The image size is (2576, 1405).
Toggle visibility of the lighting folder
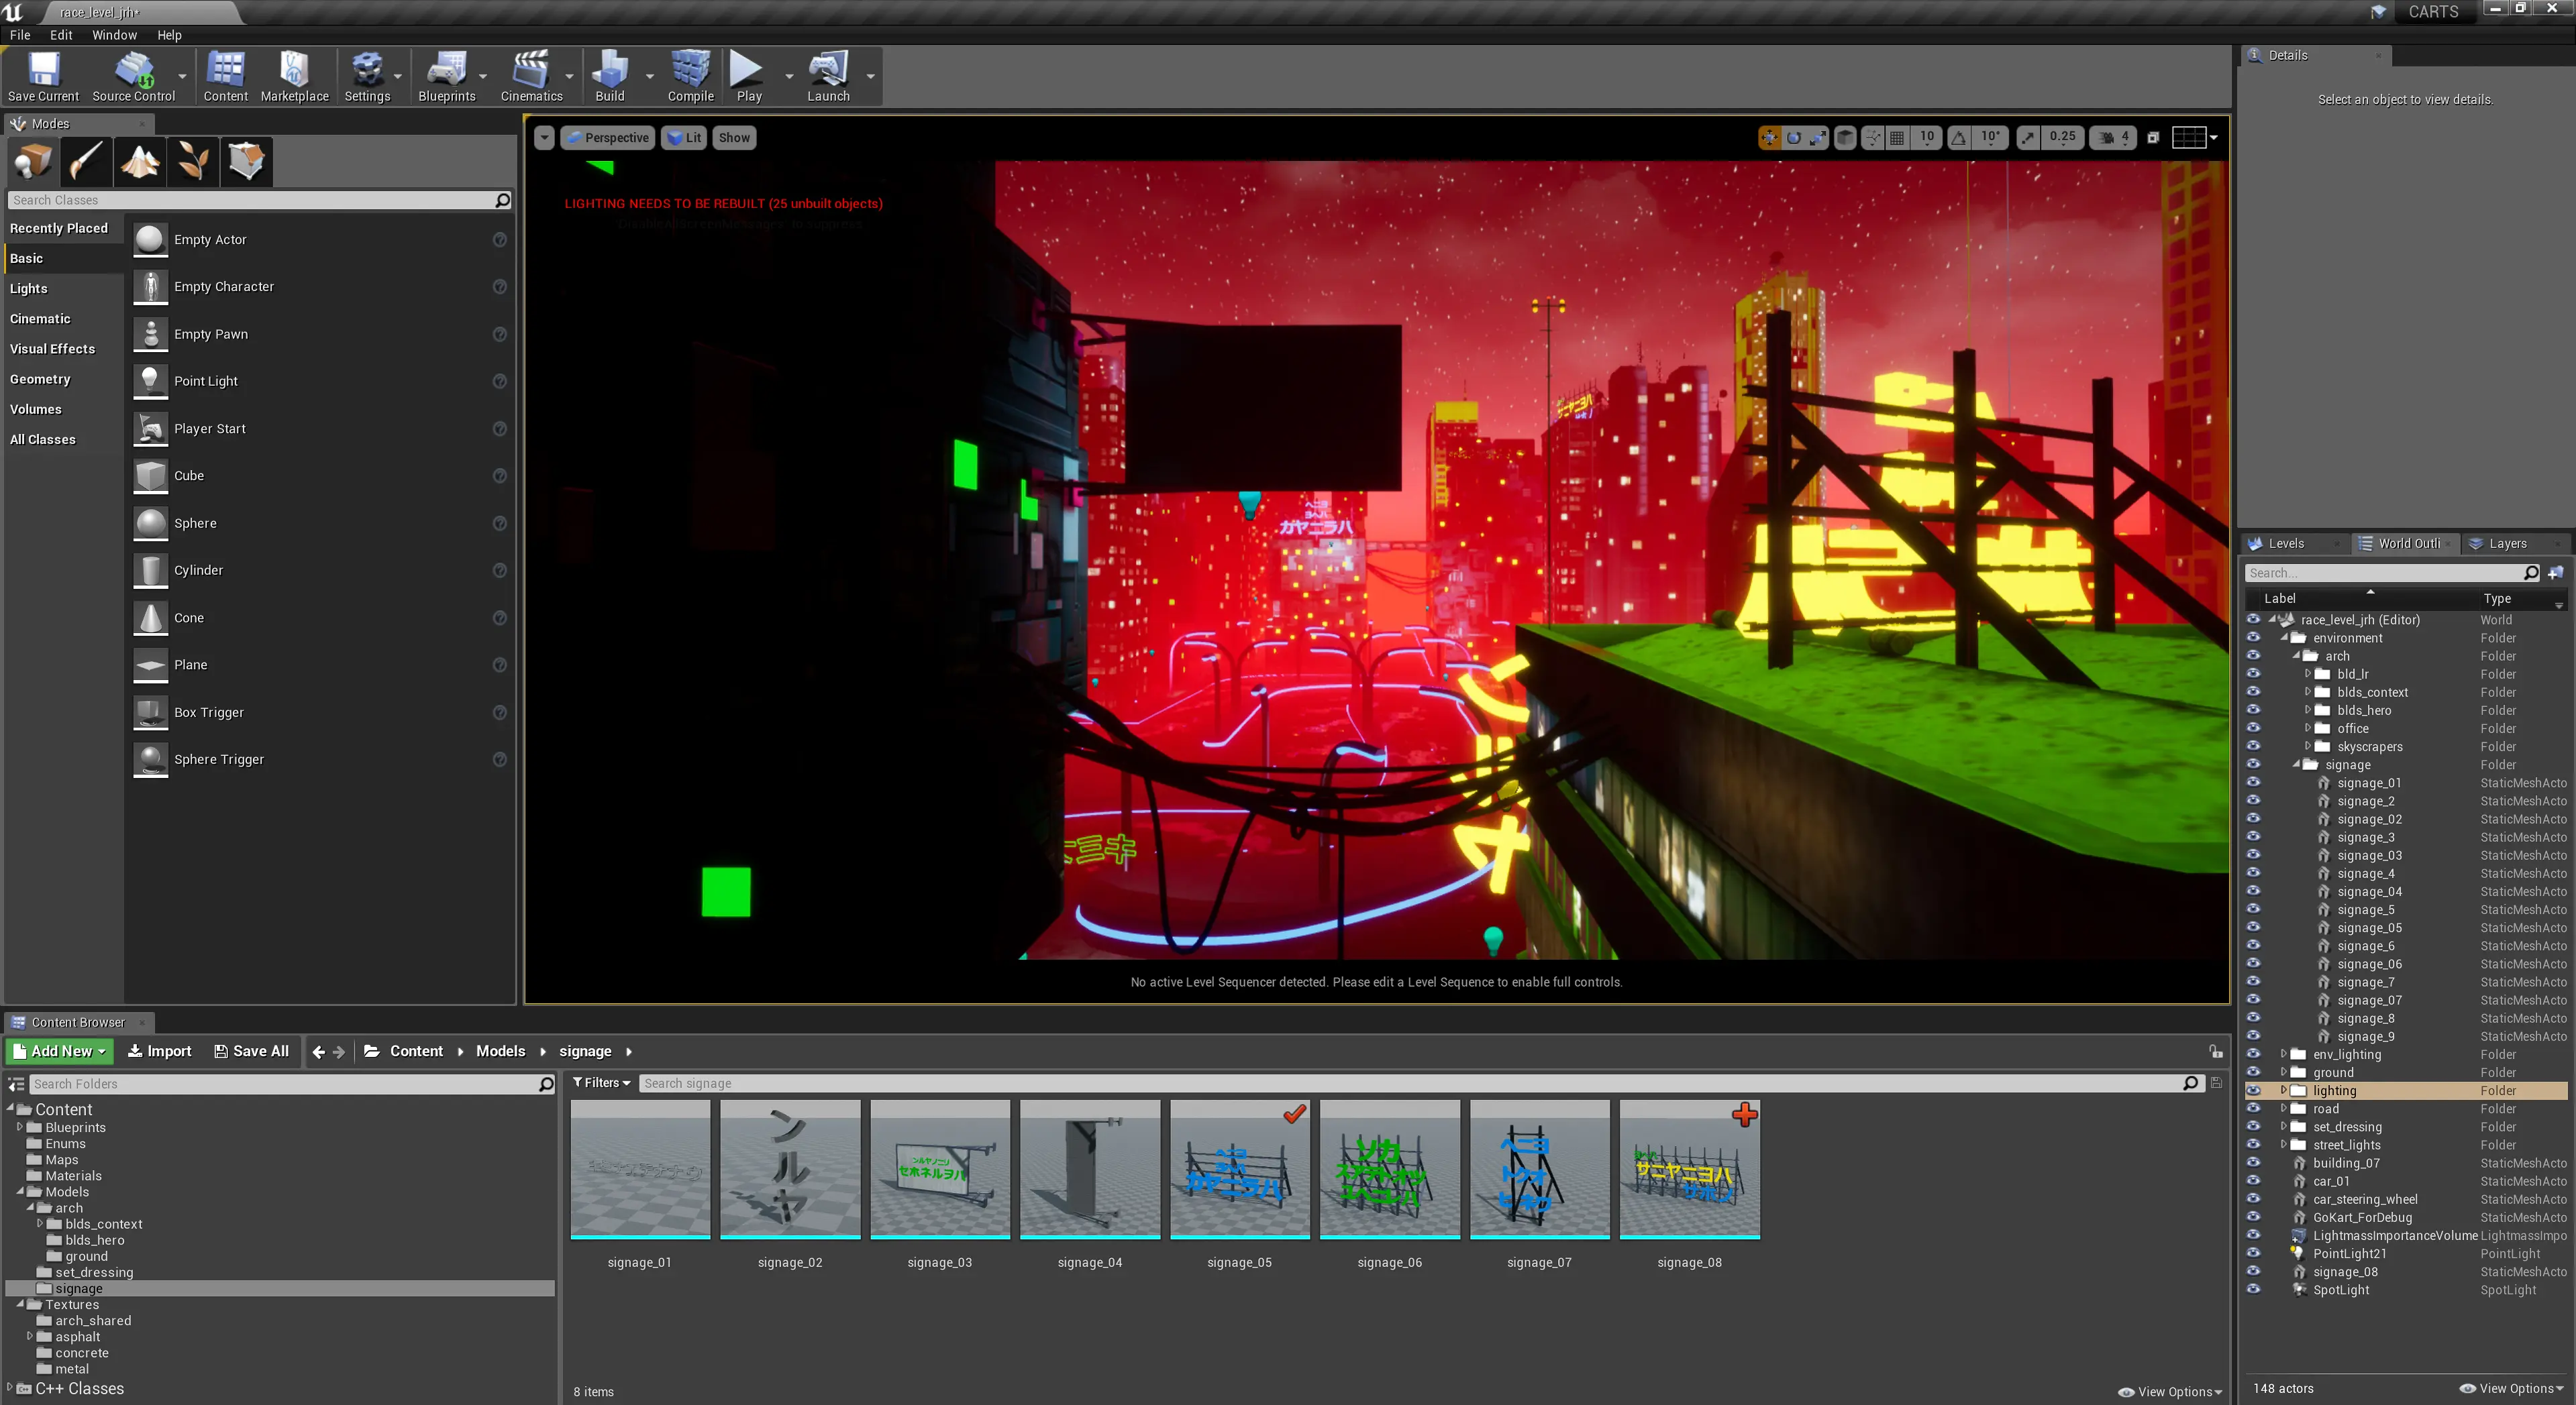(2253, 1090)
